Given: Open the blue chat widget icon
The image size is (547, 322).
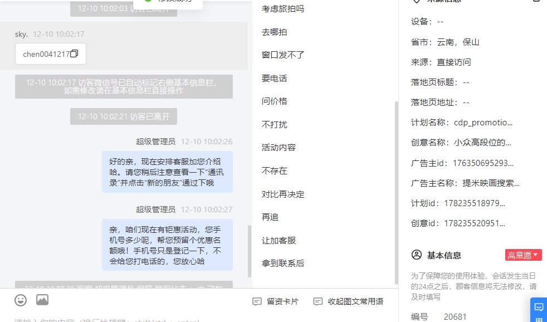Looking at the screenshot, I should coord(539,308).
